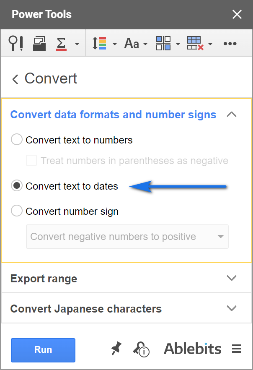Pin the Power Tools sidebar
The width and height of the screenshot is (253, 370).
[116, 349]
